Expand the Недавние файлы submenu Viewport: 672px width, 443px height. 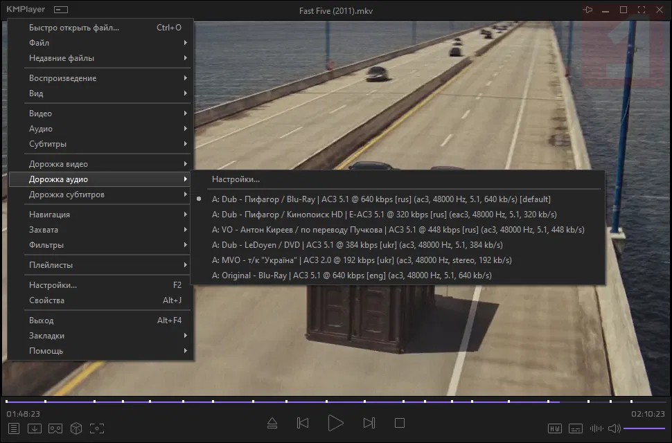point(100,57)
